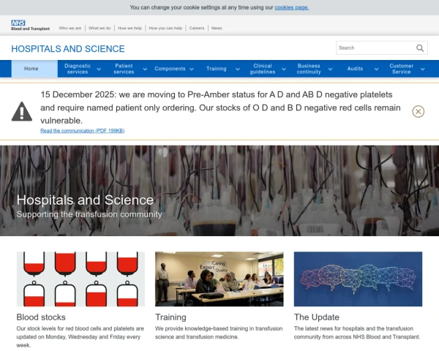Expand the Business continuity chevron
Image resolution: width=439 pixels, height=351 pixels.
[330, 69]
